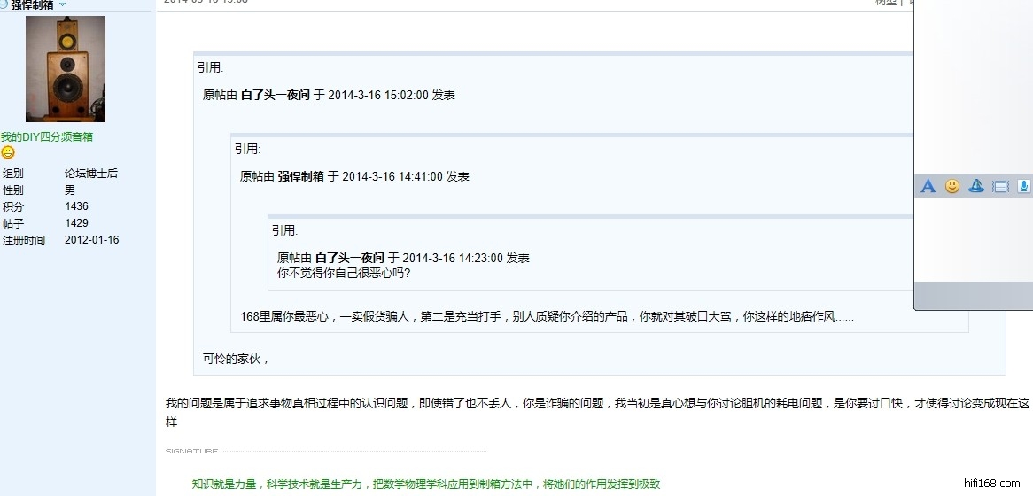Click 强悍制箱 in the 14:41:00 quote
The width and height of the screenshot is (1033, 496).
point(301,176)
